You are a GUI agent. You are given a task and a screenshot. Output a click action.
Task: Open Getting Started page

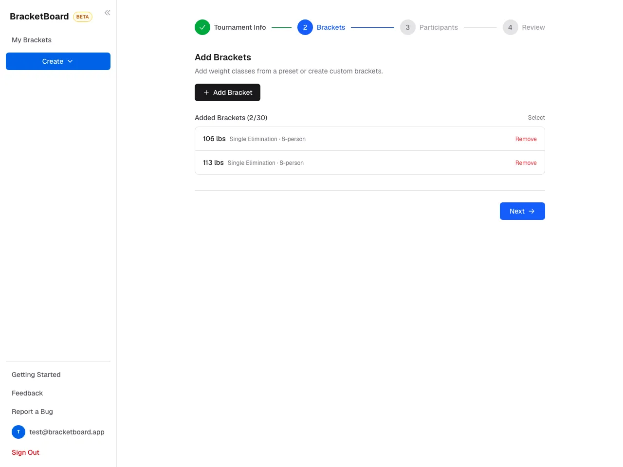coord(36,375)
